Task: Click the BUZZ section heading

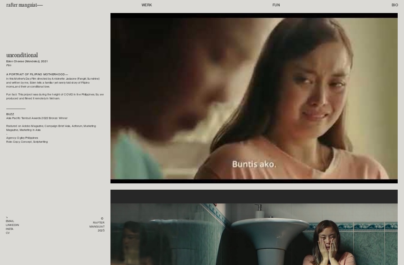Action: point(10,114)
